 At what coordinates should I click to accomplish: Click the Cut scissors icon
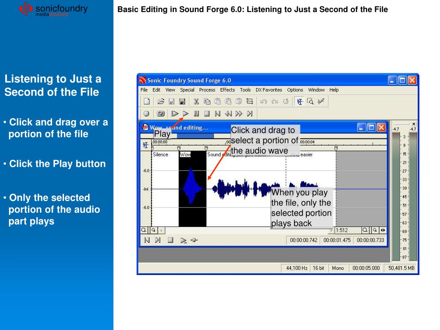coord(196,101)
